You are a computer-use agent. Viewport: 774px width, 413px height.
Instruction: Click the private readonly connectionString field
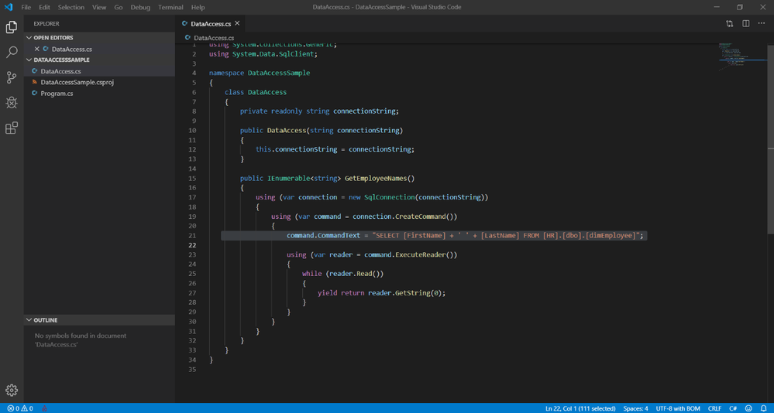[319, 111]
